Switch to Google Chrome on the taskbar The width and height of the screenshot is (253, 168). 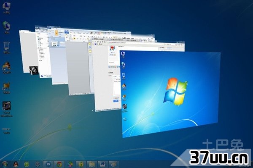[59, 164]
